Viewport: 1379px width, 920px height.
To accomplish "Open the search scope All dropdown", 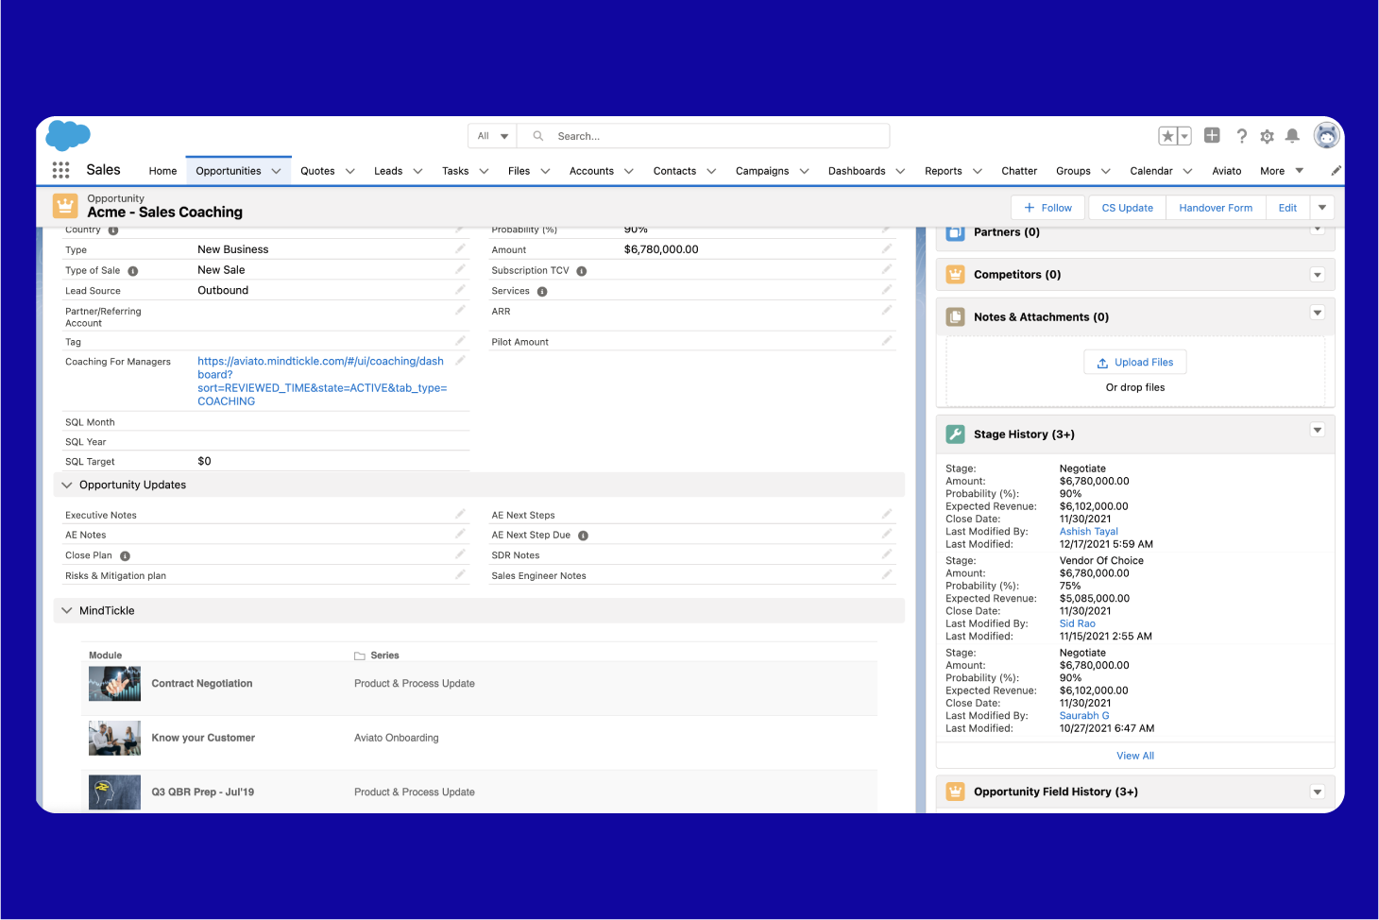I will tap(492, 136).
